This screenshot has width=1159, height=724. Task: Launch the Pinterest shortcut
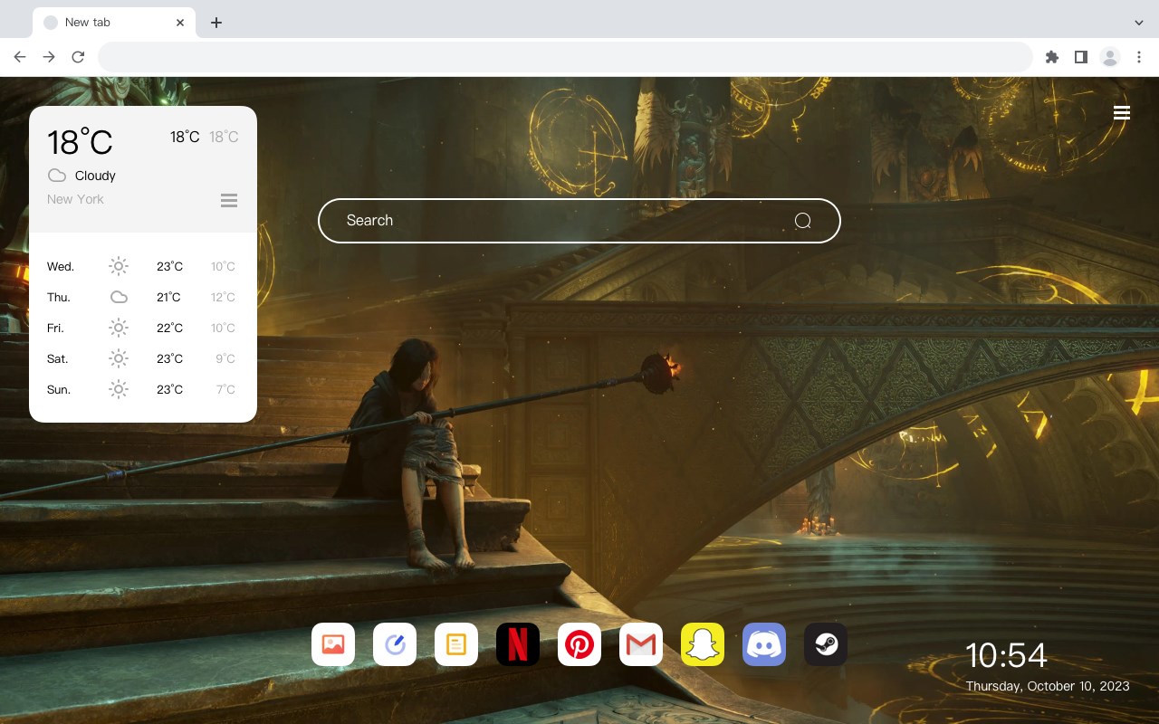pyautogui.click(x=579, y=644)
